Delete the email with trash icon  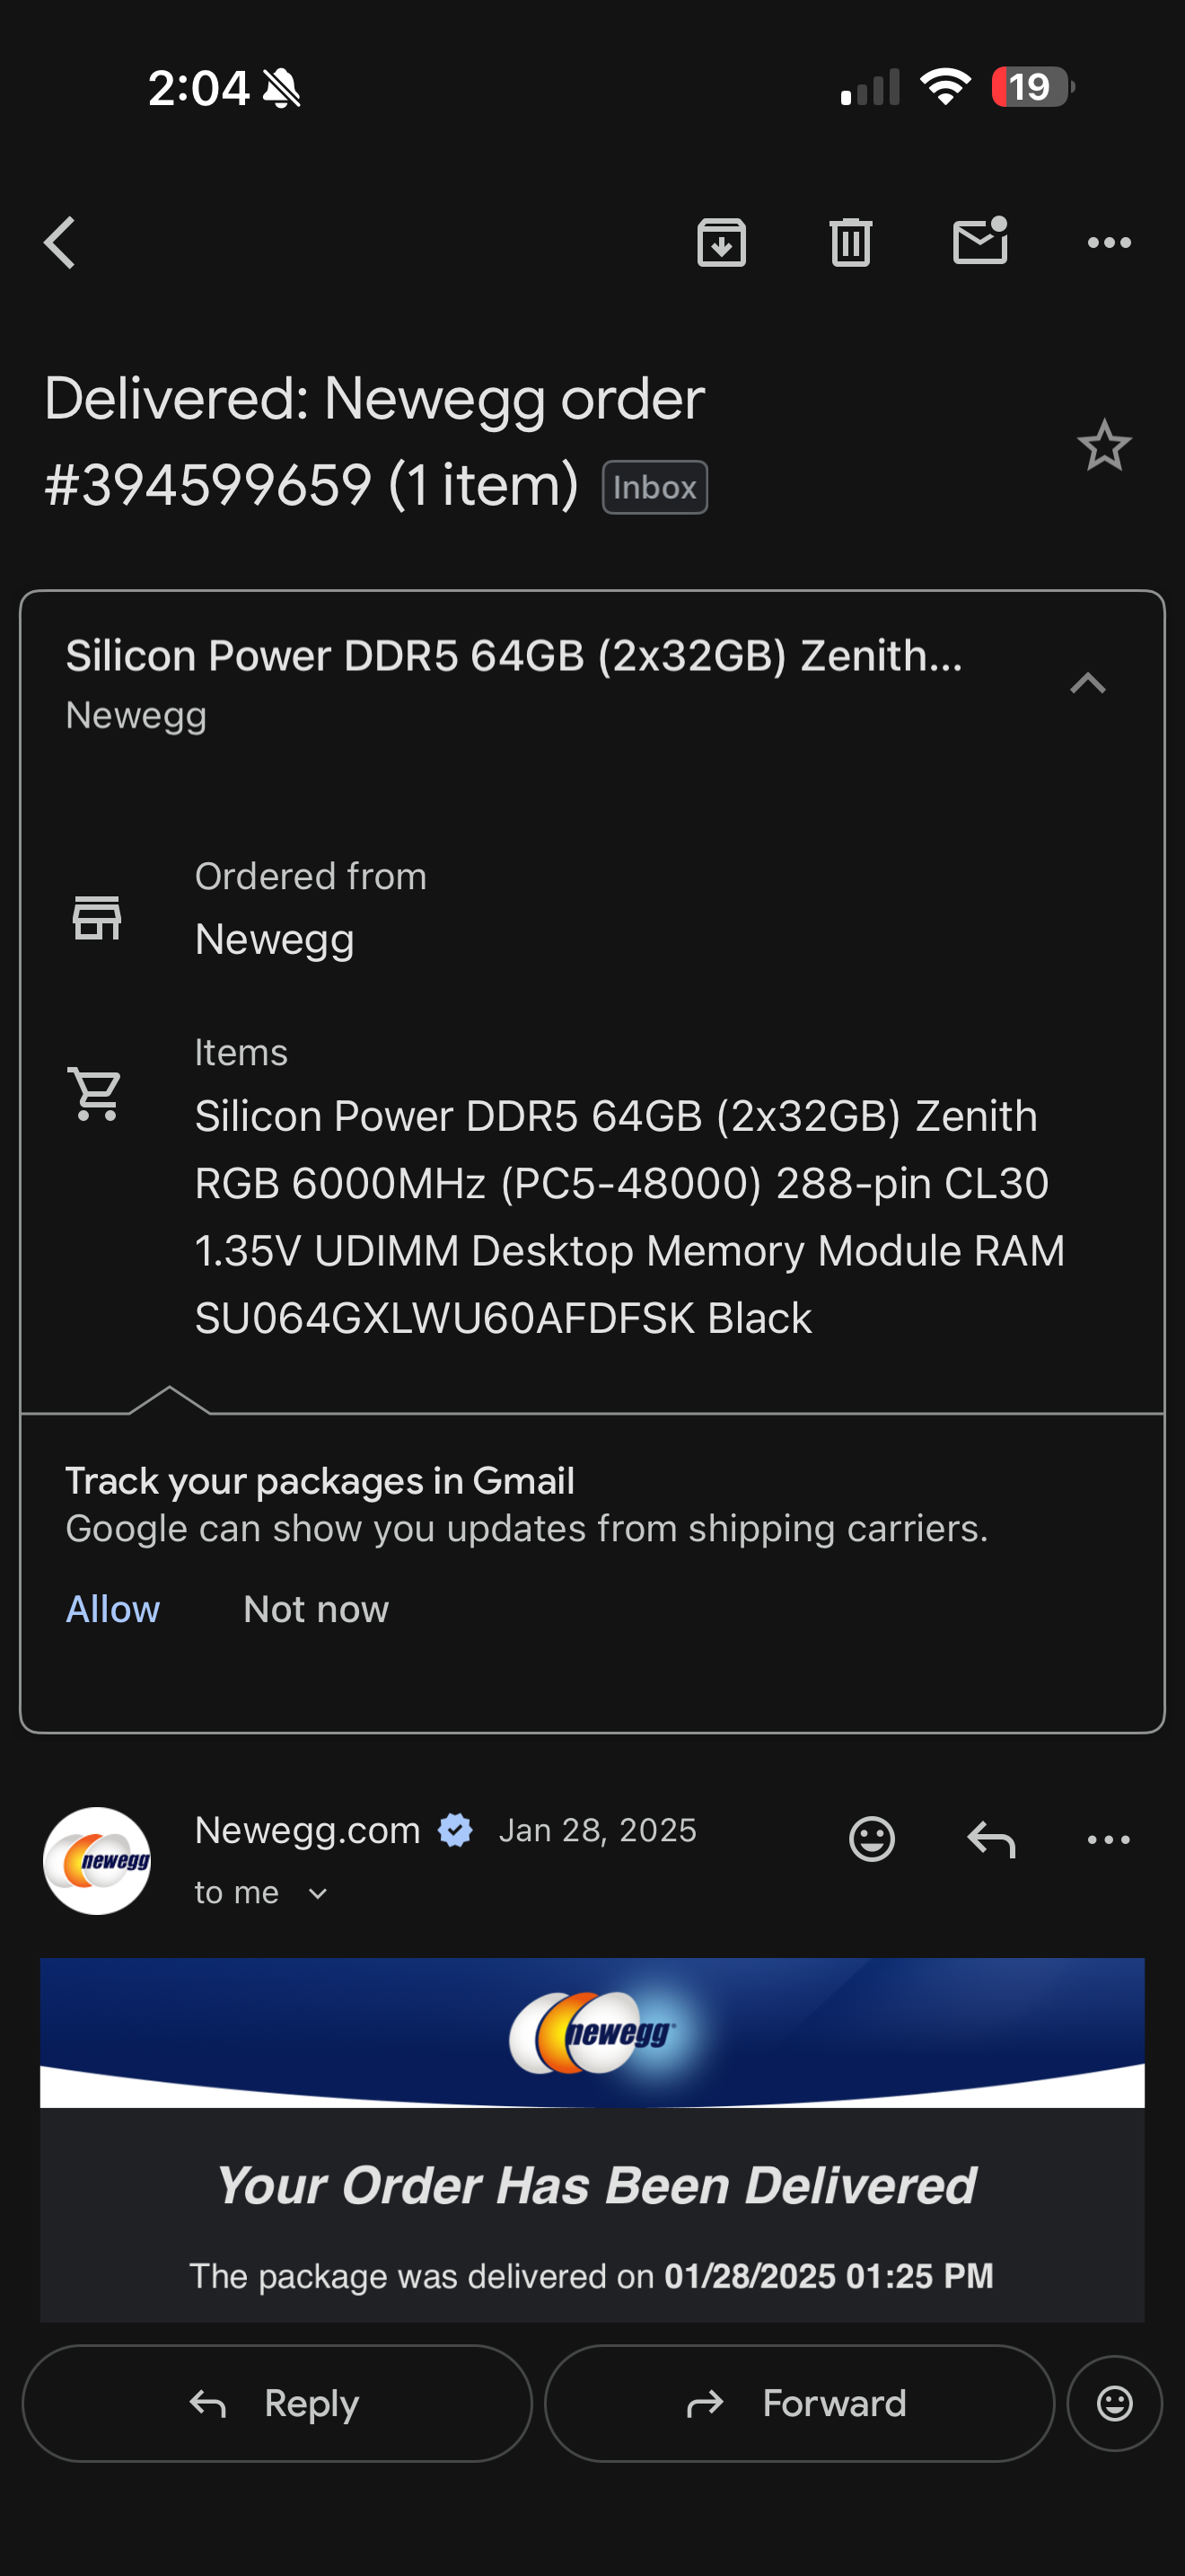850,243
